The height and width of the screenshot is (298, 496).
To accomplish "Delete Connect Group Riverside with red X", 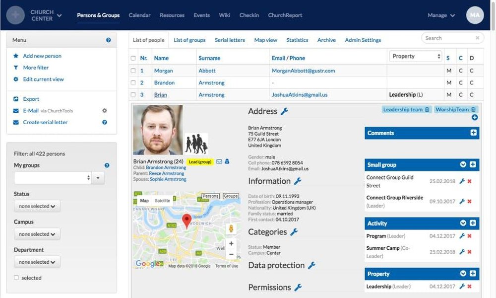I will pos(469,202).
